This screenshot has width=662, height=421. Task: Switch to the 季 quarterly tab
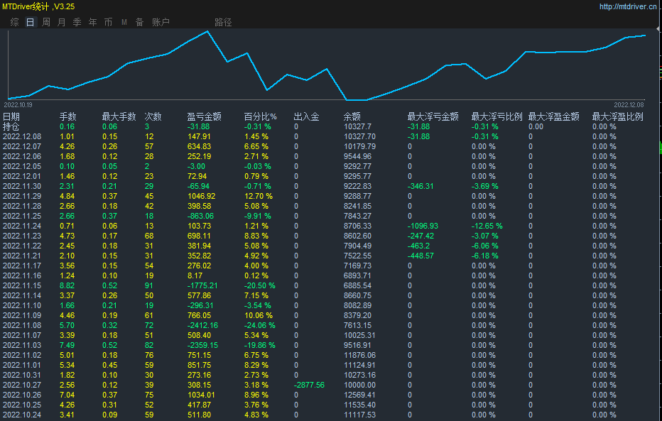[77, 22]
